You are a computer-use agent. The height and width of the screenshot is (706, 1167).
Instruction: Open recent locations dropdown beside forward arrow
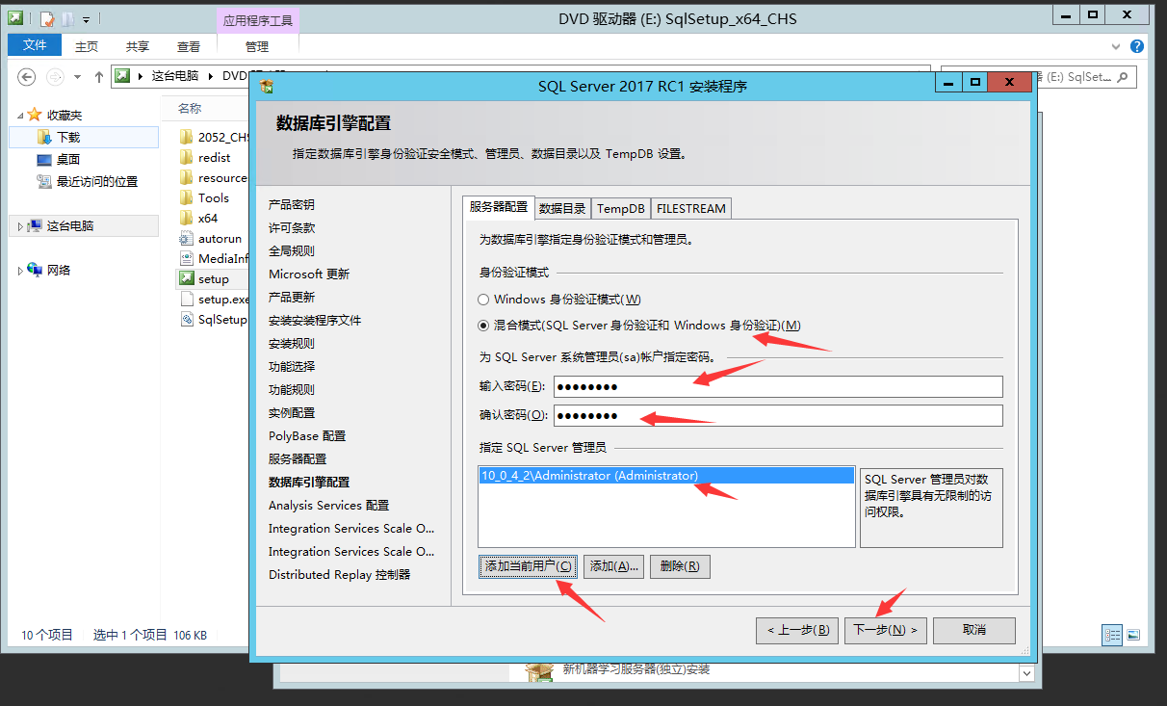click(79, 76)
